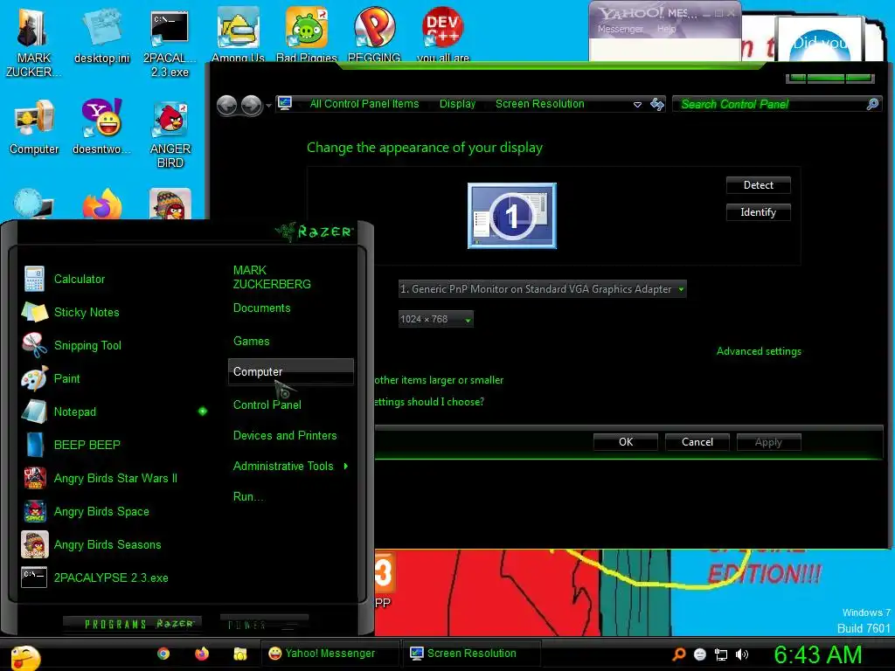Viewport: 895px width, 671px height.
Task: Click the 6:43 AM taskbar clock
Action: pyautogui.click(x=817, y=655)
